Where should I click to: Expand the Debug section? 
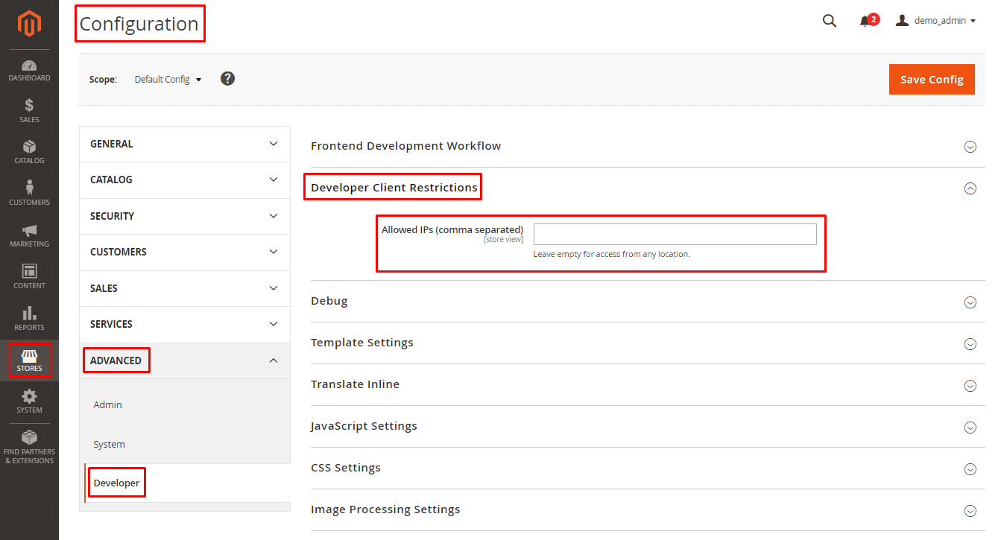970,302
